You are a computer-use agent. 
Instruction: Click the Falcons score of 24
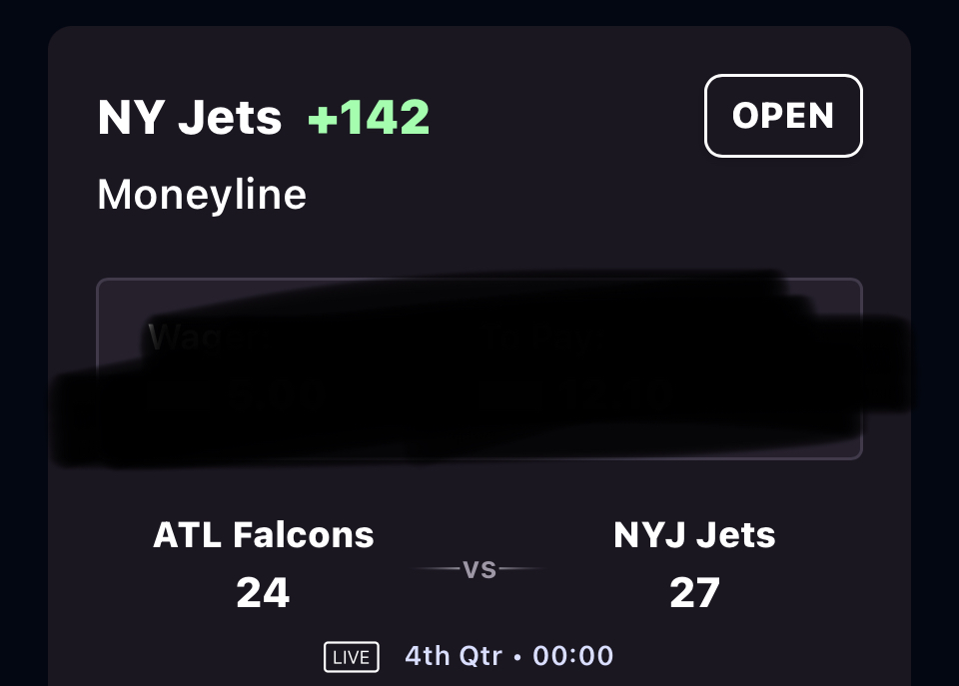pyautogui.click(x=263, y=593)
